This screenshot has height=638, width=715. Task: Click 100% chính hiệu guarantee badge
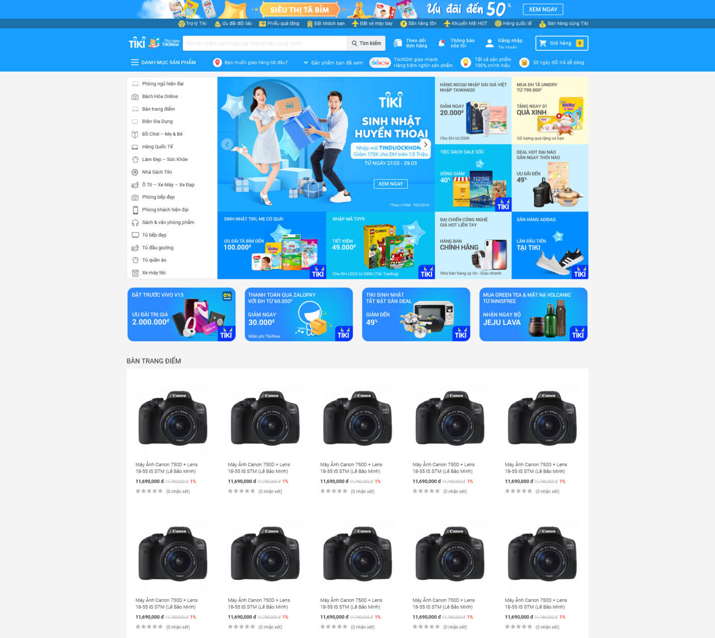point(486,62)
